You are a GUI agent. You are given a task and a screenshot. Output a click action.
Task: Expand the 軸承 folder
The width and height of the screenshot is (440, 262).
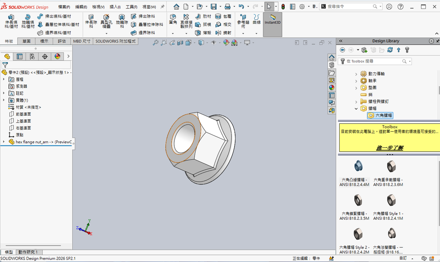356,81
